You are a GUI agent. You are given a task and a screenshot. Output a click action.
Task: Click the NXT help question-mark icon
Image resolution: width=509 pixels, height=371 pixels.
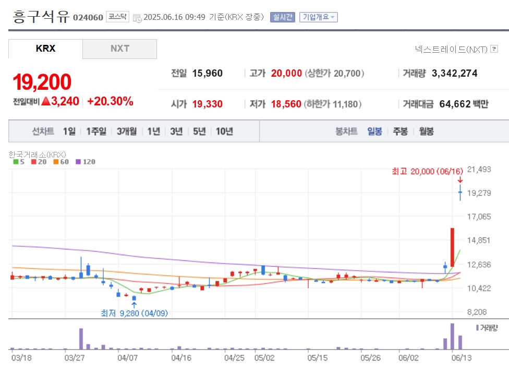494,49
